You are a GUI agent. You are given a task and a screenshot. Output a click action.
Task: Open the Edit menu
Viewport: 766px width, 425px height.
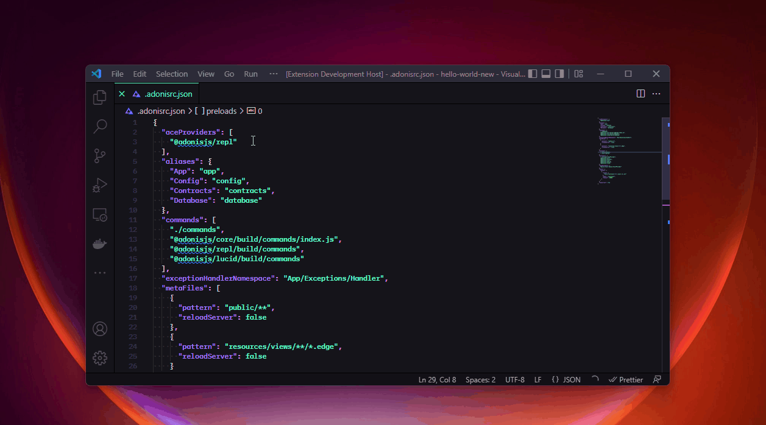click(x=140, y=74)
